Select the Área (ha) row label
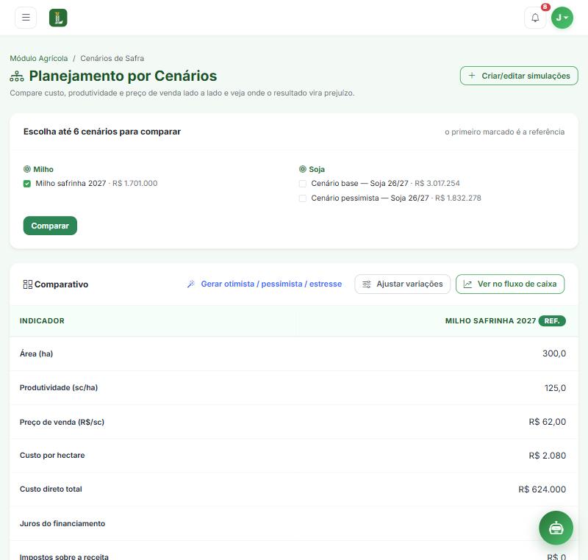This screenshot has width=588, height=560. 36,353
